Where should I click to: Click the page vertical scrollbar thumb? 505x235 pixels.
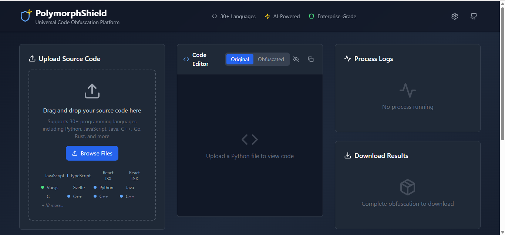(x=502, y=73)
